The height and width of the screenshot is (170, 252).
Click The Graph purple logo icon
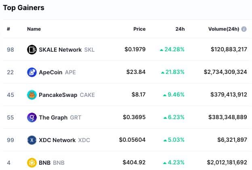pyautogui.click(x=32, y=118)
